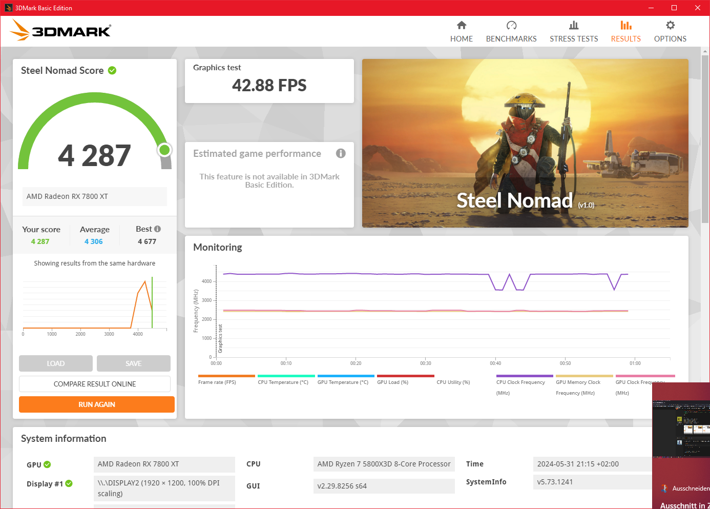Viewport: 710px width, 509px height.
Task: Click the Stress Tests bar chart icon
Action: [574, 25]
